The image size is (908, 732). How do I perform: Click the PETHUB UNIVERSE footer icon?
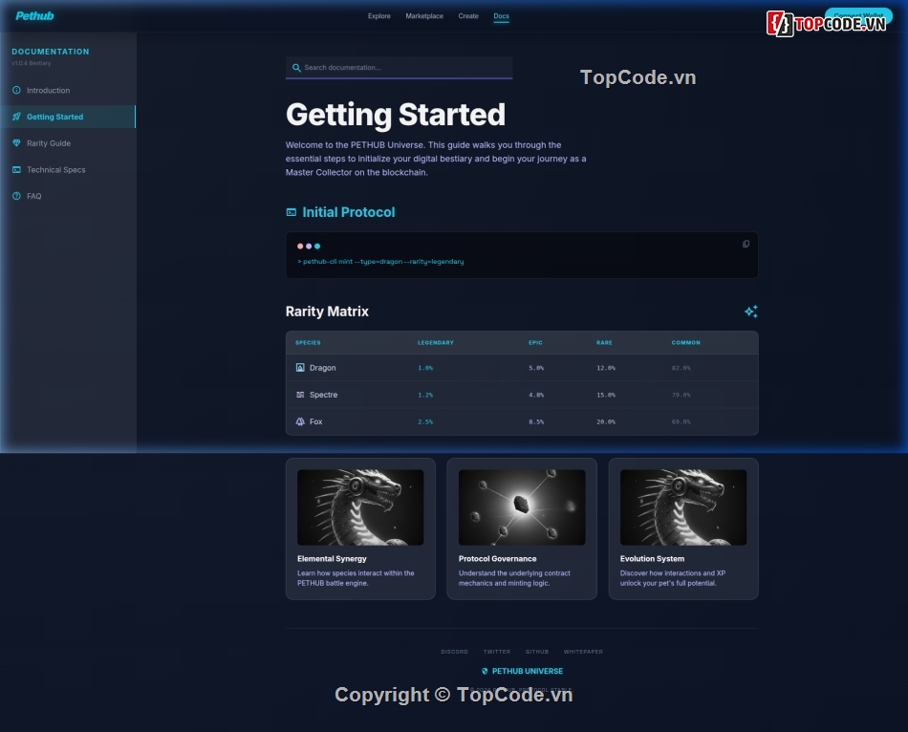coord(485,671)
